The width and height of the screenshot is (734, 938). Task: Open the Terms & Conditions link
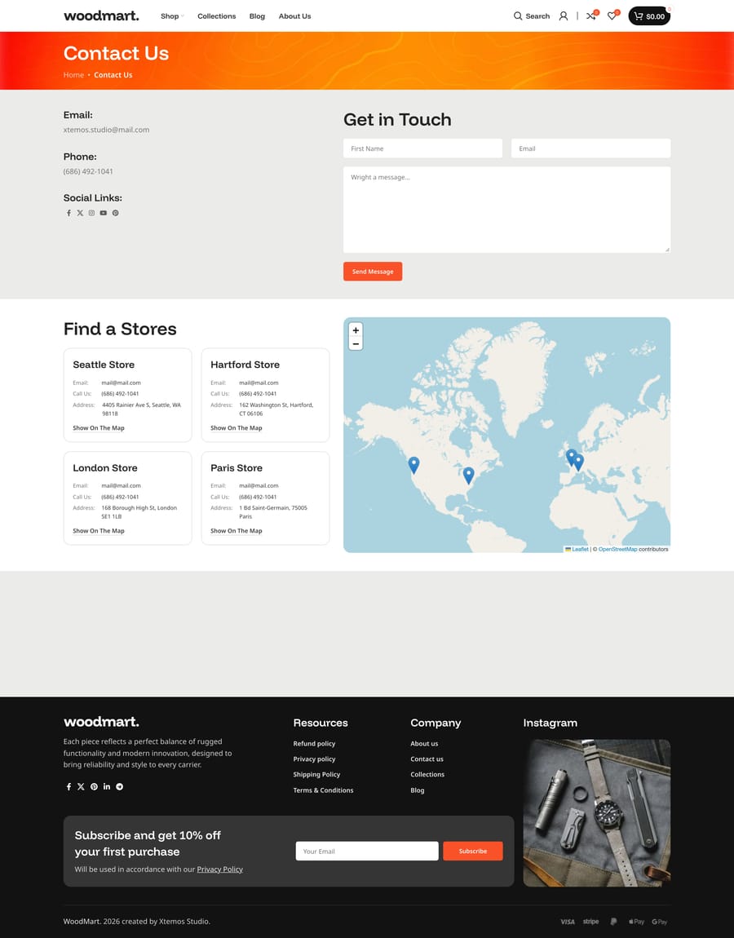(x=323, y=790)
